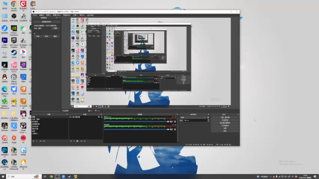The width and height of the screenshot is (319, 179).
Task: Pop out the left side dock panel
Action: [57, 18]
